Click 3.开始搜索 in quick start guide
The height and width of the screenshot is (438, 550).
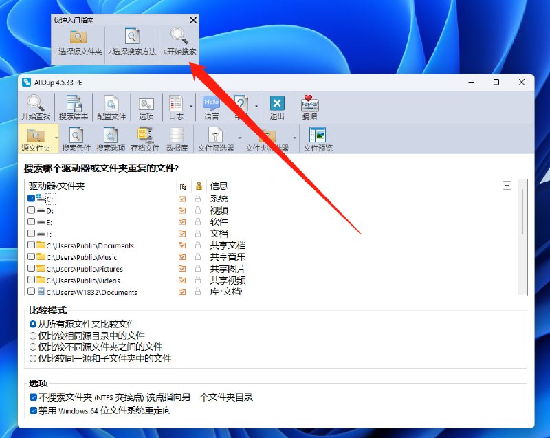coord(179,43)
